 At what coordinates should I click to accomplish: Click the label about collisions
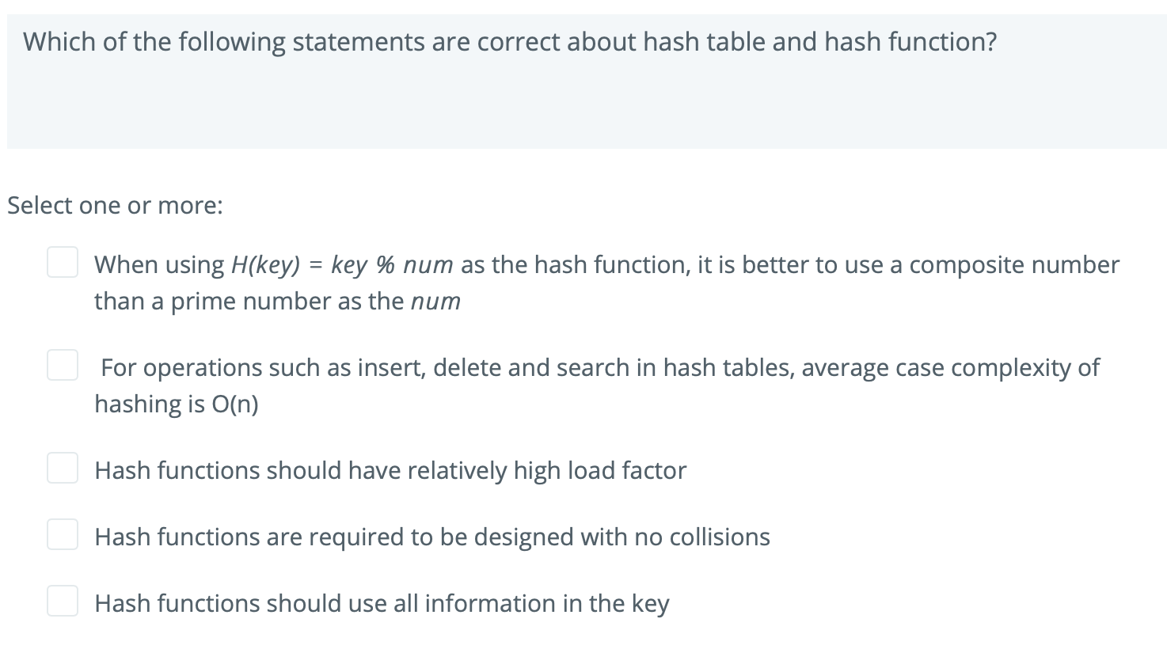tap(431, 536)
